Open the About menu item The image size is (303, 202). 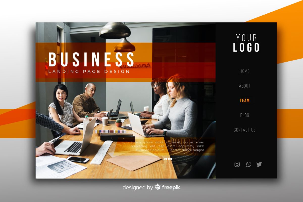(244, 86)
